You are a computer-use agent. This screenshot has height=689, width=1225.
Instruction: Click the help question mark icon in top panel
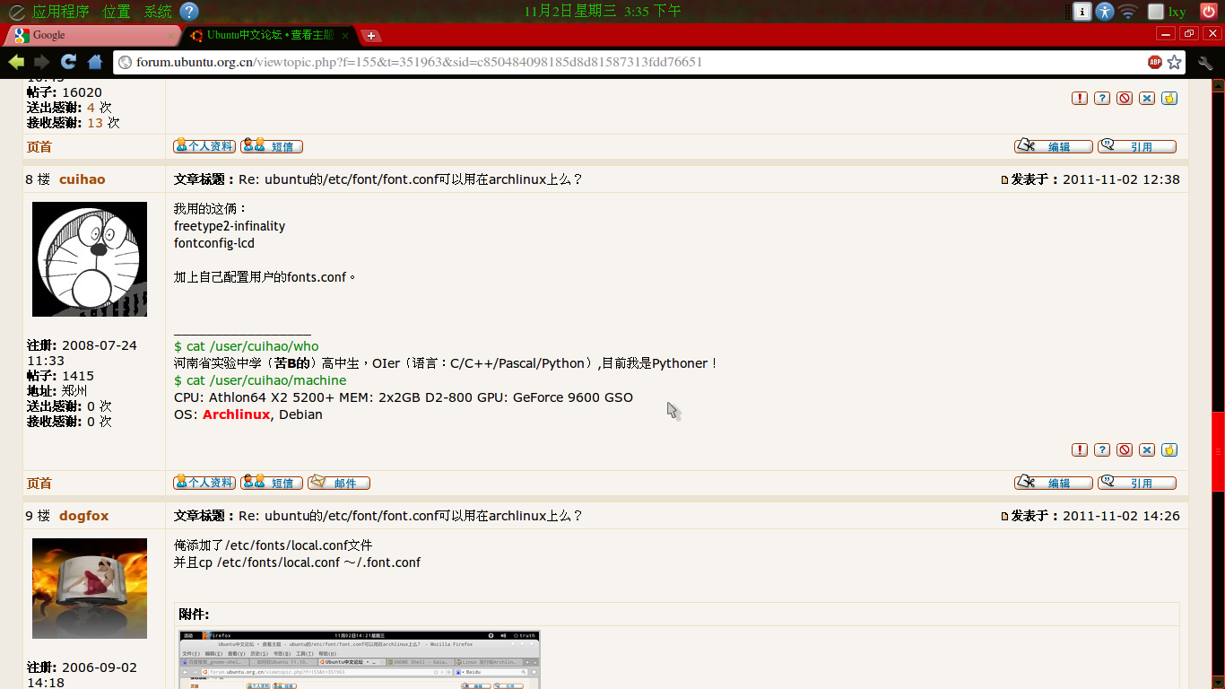coord(189,11)
